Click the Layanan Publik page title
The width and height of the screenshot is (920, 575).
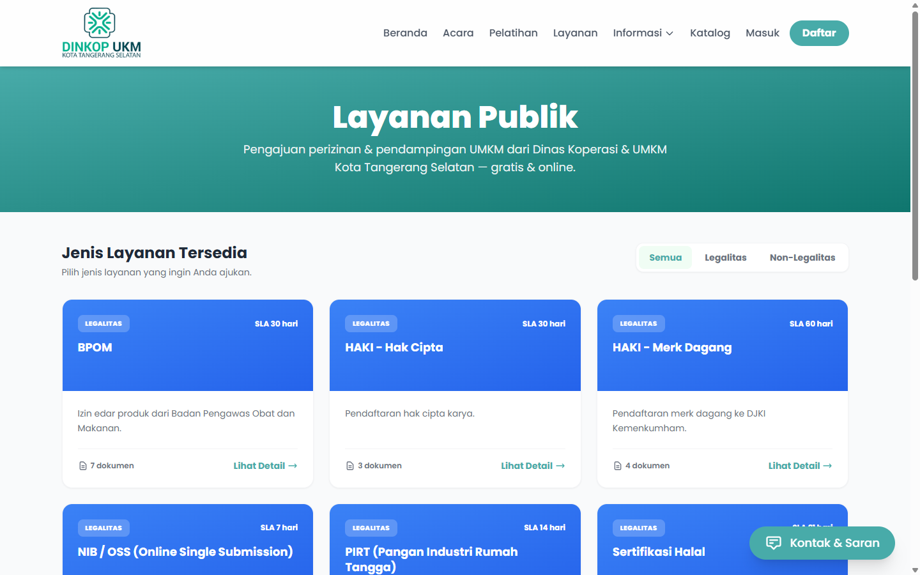click(x=455, y=117)
